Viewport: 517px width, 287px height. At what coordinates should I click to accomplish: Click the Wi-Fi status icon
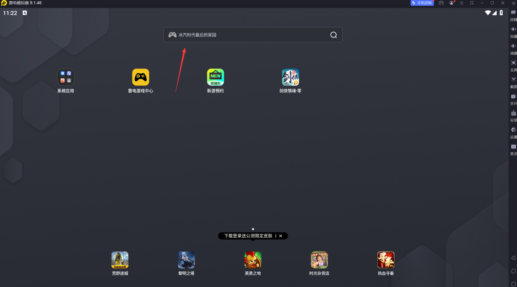[x=488, y=13]
